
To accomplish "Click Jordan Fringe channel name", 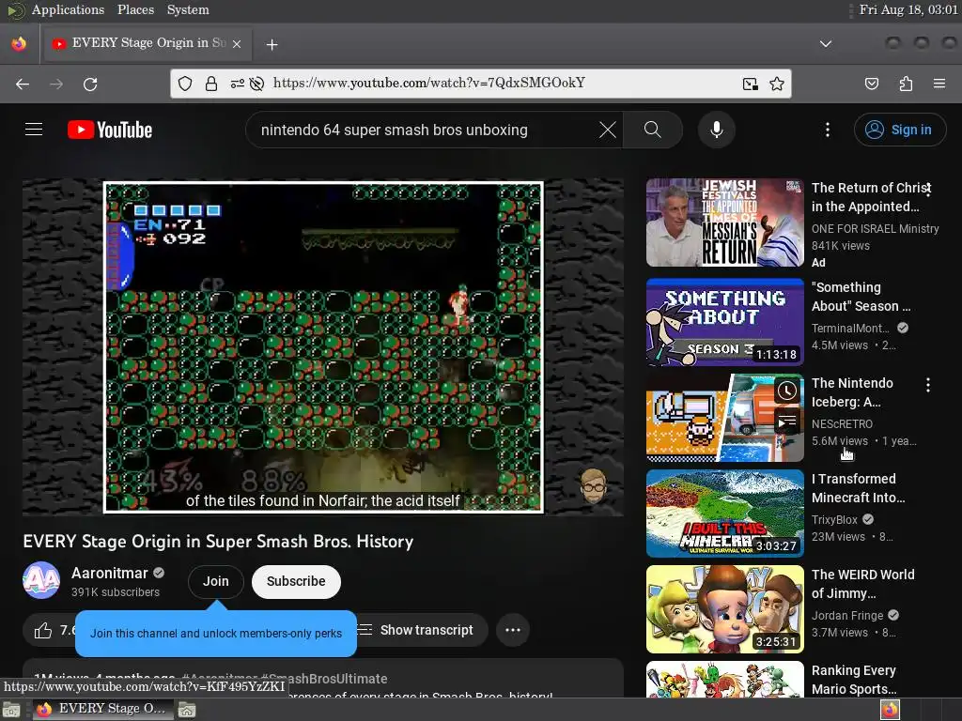I will (847, 616).
